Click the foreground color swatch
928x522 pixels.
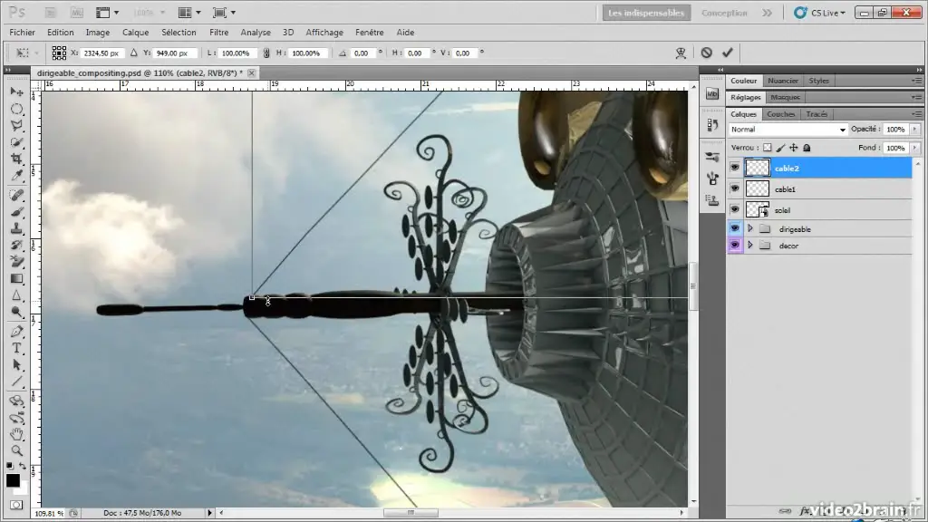[x=14, y=480]
